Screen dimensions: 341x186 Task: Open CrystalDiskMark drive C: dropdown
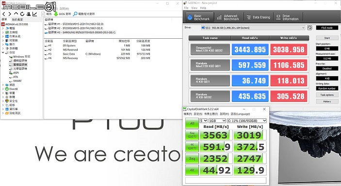pyautogui.click(x=246, y=121)
